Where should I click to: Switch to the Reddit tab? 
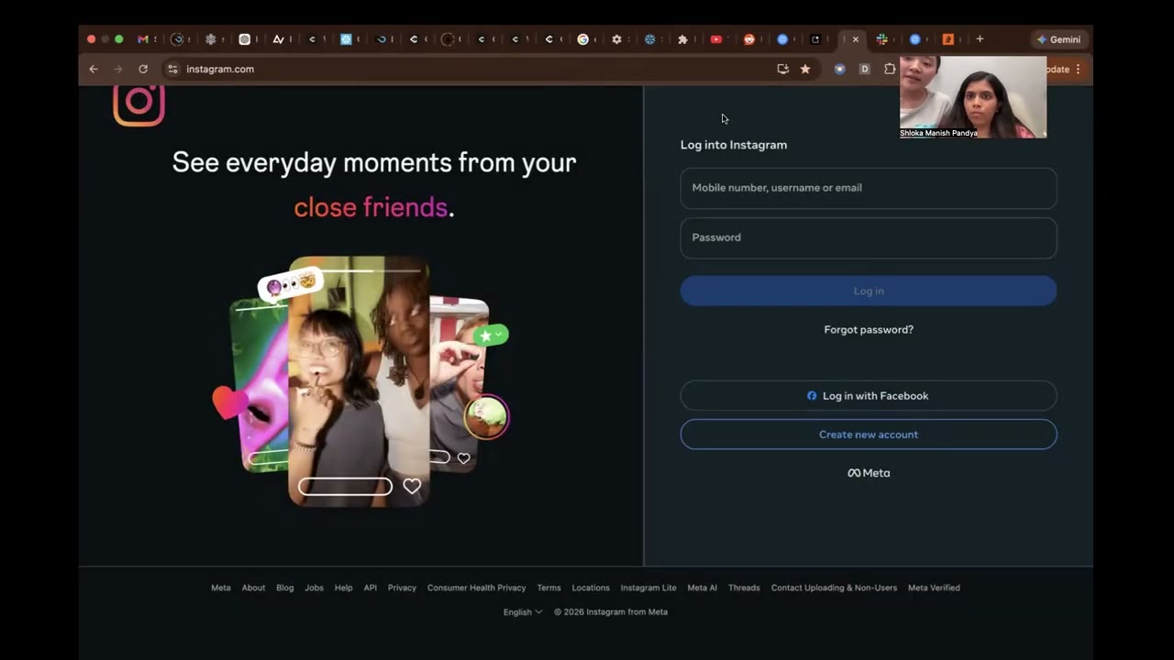click(x=749, y=39)
